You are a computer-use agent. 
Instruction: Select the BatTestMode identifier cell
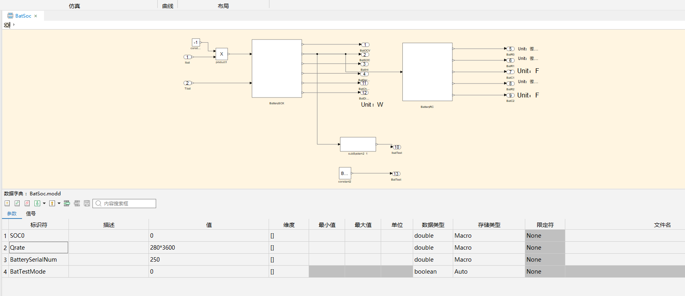[x=39, y=272]
